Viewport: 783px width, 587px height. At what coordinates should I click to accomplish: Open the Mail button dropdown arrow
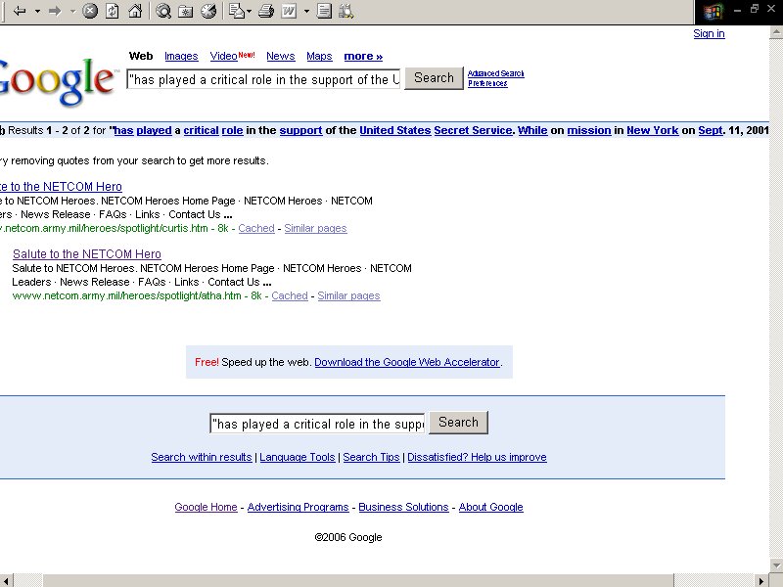click(x=250, y=11)
